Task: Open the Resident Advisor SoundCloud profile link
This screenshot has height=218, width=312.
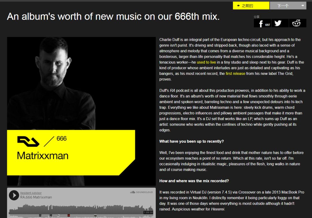Action: [x=31, y=193]
